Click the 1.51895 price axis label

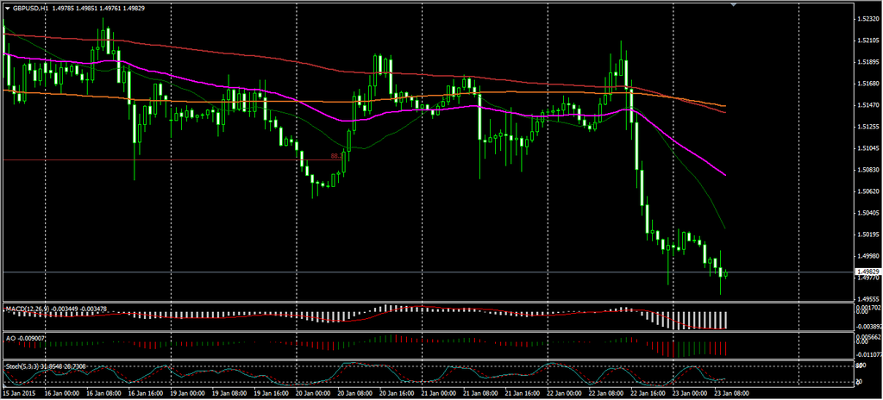point(867,62)
